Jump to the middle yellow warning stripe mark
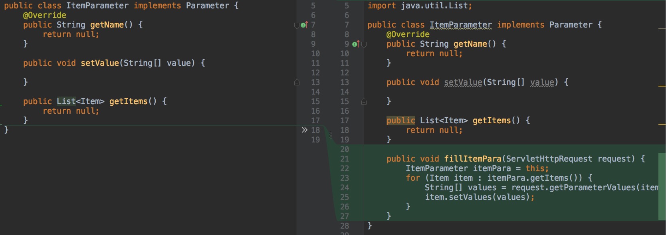 point(662,86)
